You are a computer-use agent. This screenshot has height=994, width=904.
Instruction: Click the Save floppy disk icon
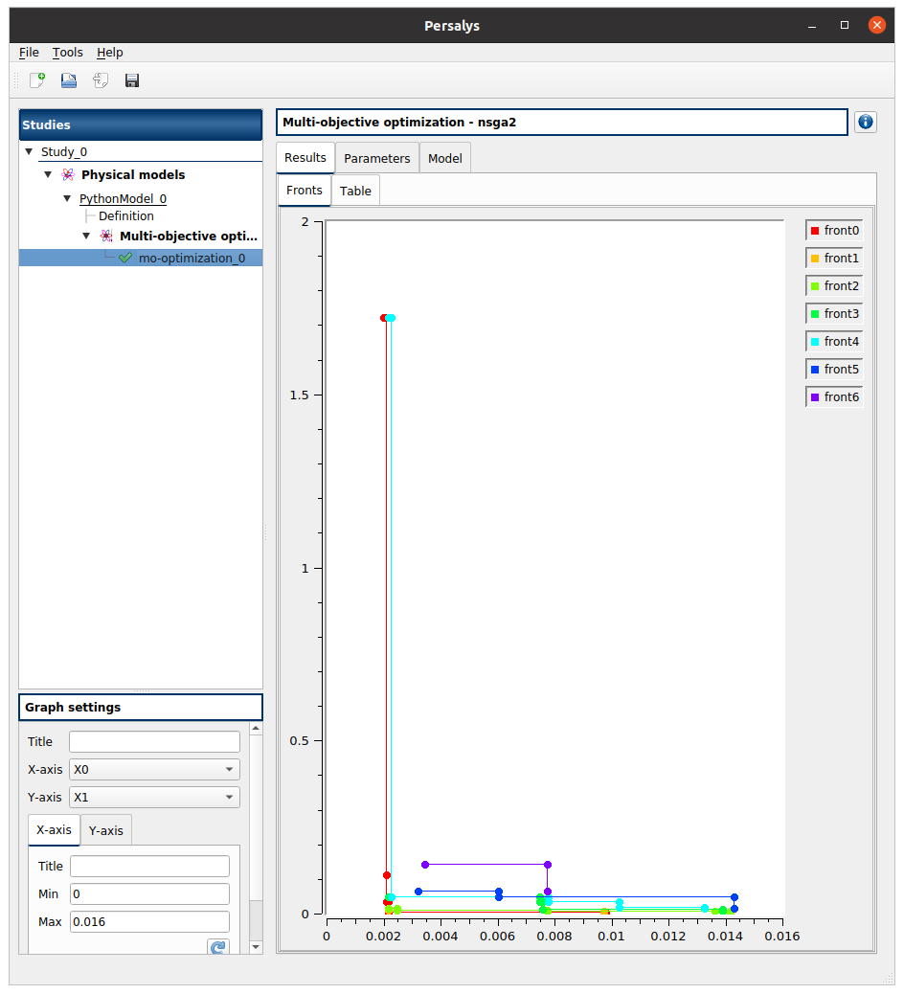pyautogui.click(x=132, y=80)
